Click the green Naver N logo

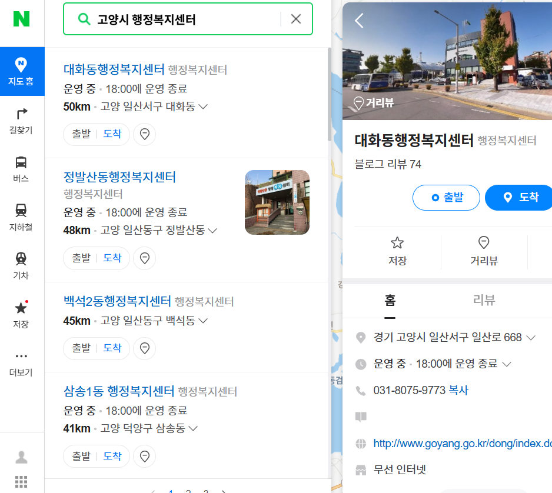[21, 19]
